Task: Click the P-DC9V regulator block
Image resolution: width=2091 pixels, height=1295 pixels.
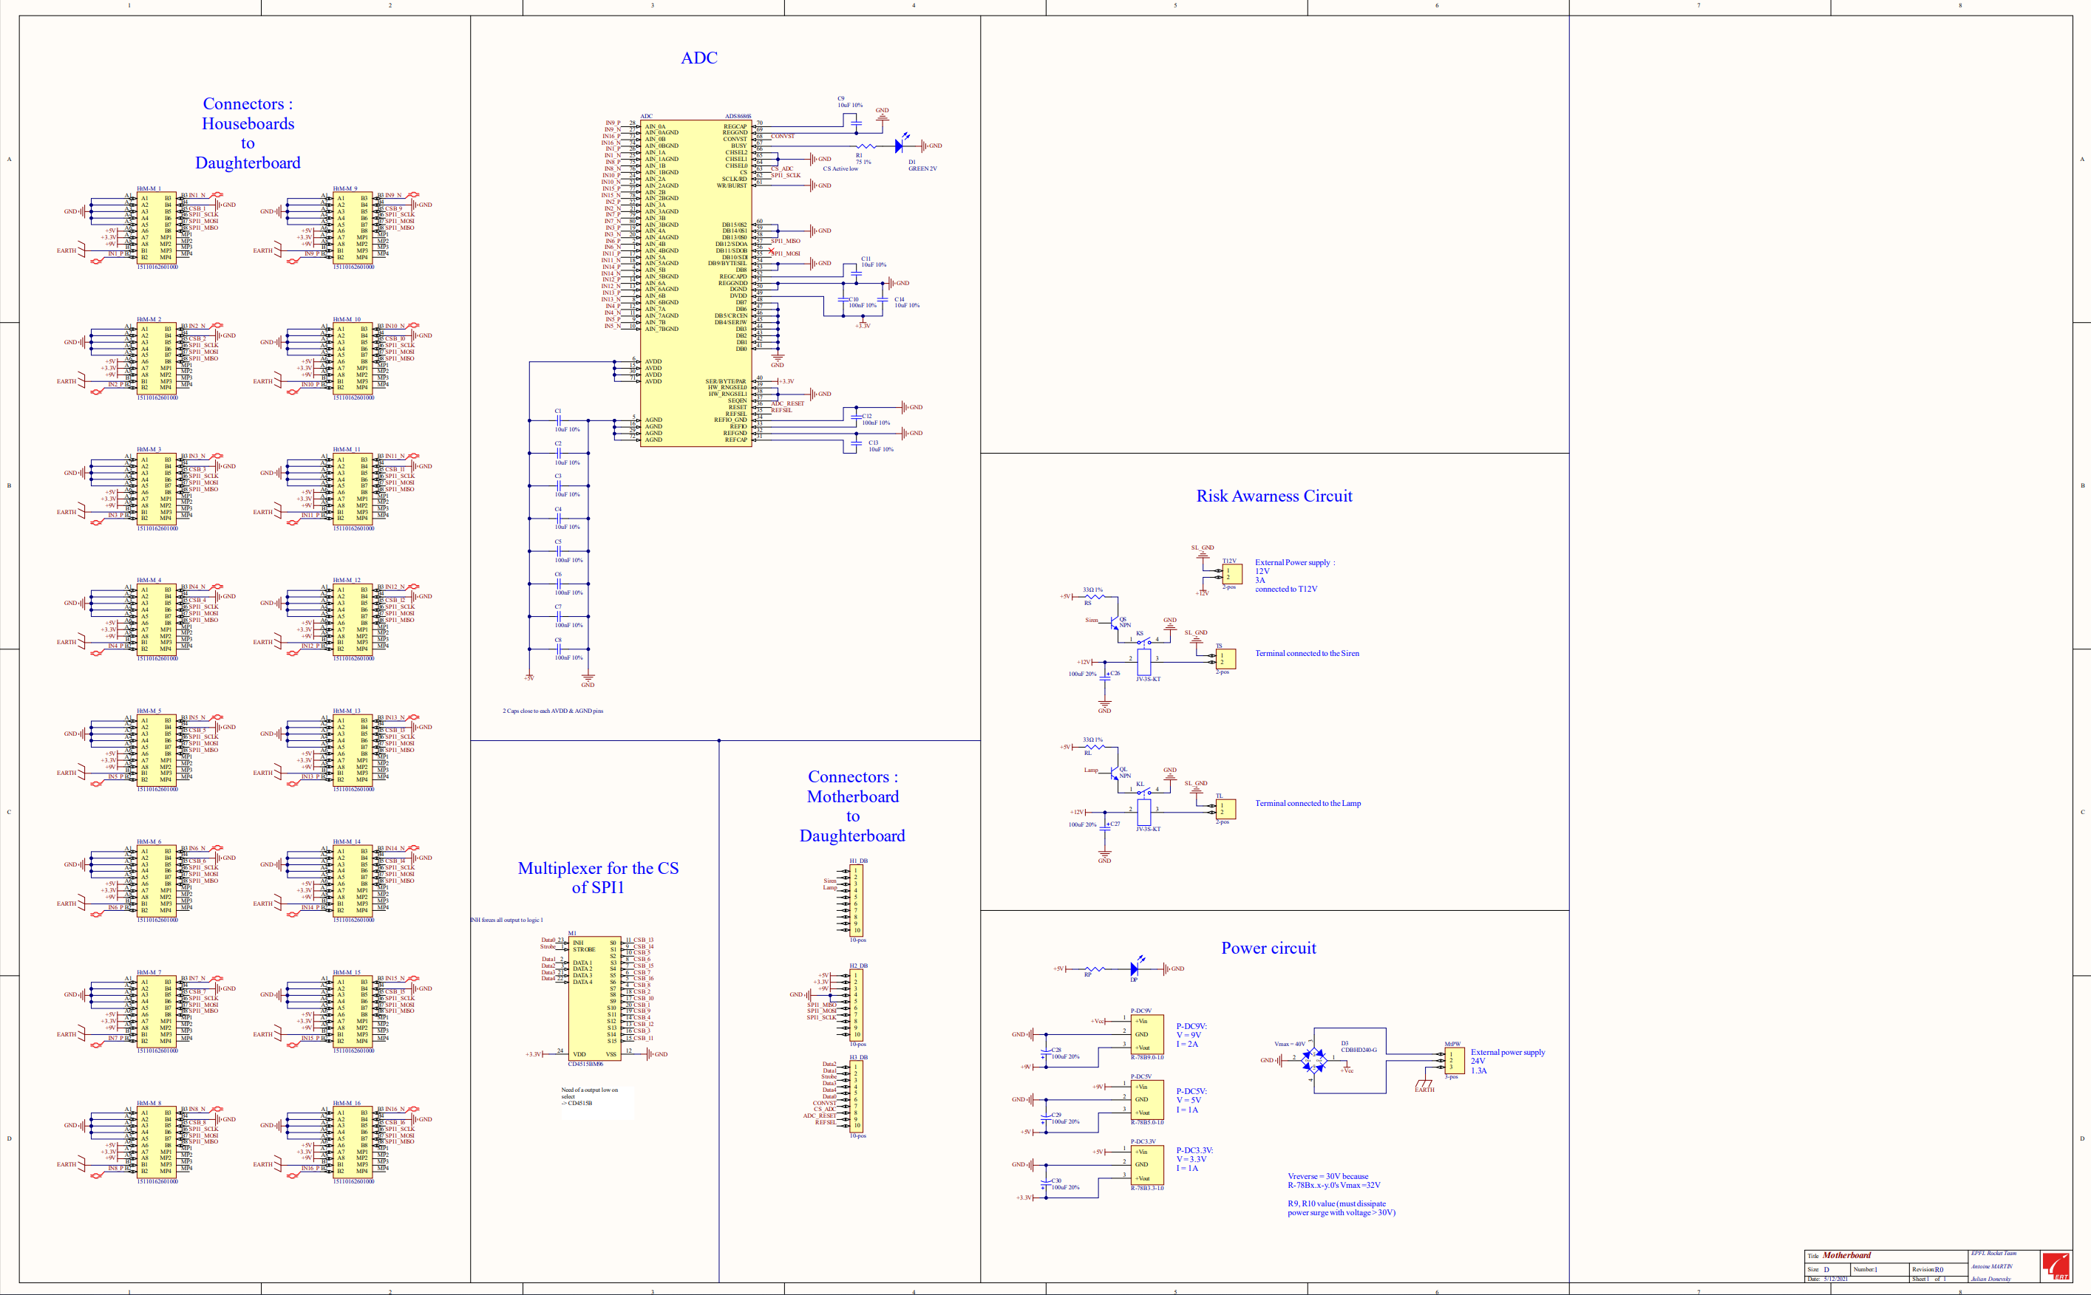Action: tap(1146, 1035)
